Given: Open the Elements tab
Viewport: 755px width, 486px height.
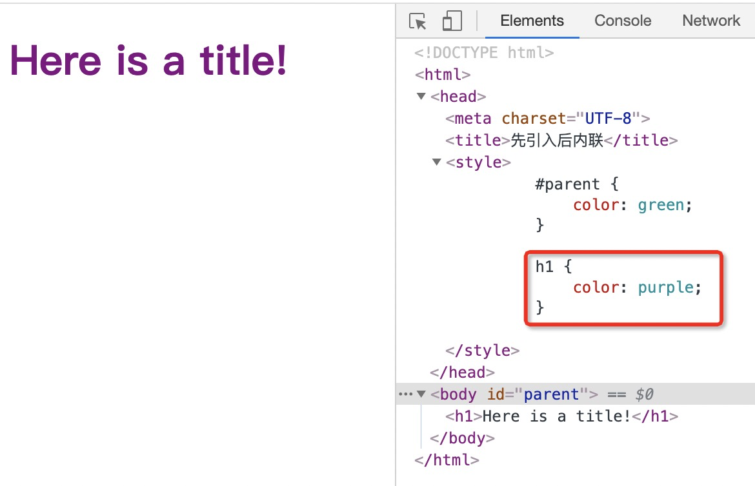Looking at the screenshot, I should pos(532,21).
